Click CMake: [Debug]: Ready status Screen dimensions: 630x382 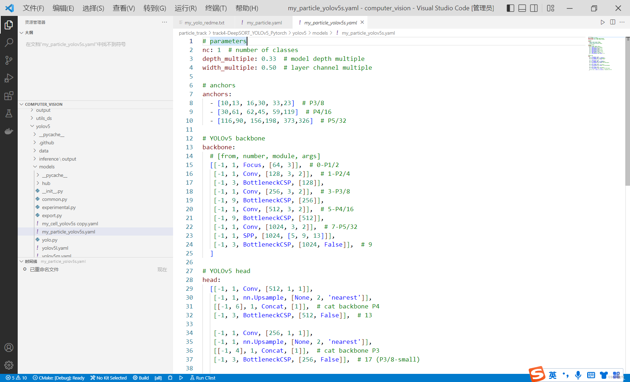[59, 378]
